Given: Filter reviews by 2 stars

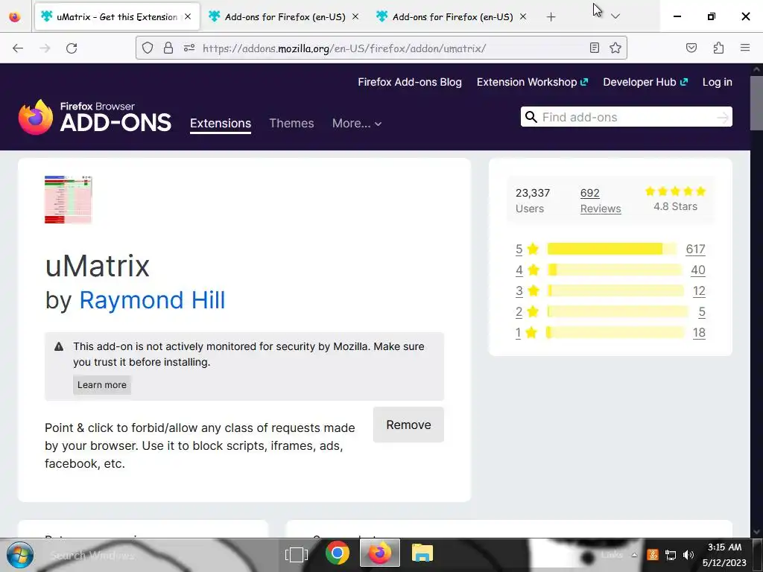Looking at the screenshot, I should click(x=527, y=312).
